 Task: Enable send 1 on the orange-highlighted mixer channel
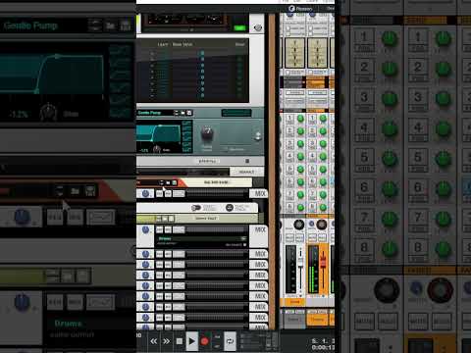312,119
